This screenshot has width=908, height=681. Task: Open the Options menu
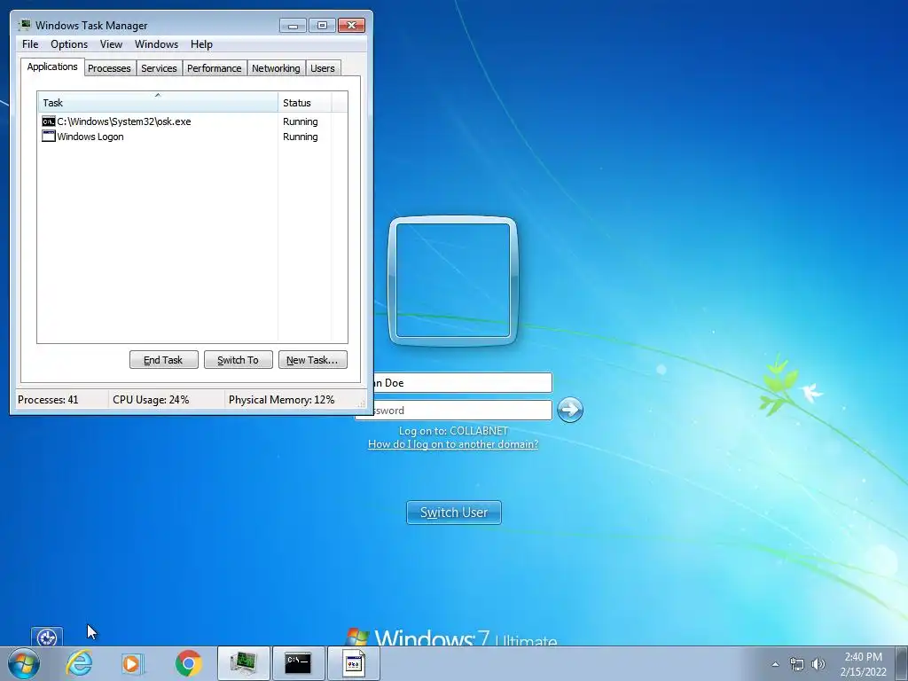pyautogui.click(x=69, y=44)
